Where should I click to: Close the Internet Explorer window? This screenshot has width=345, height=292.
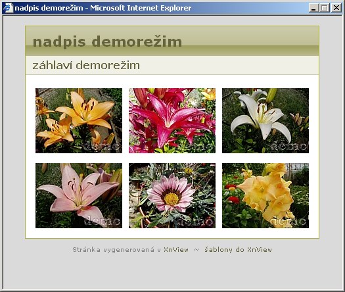click(x=336, y=8)
